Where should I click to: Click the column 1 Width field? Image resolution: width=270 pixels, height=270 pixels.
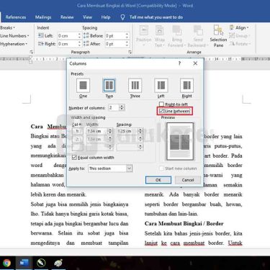96,131
